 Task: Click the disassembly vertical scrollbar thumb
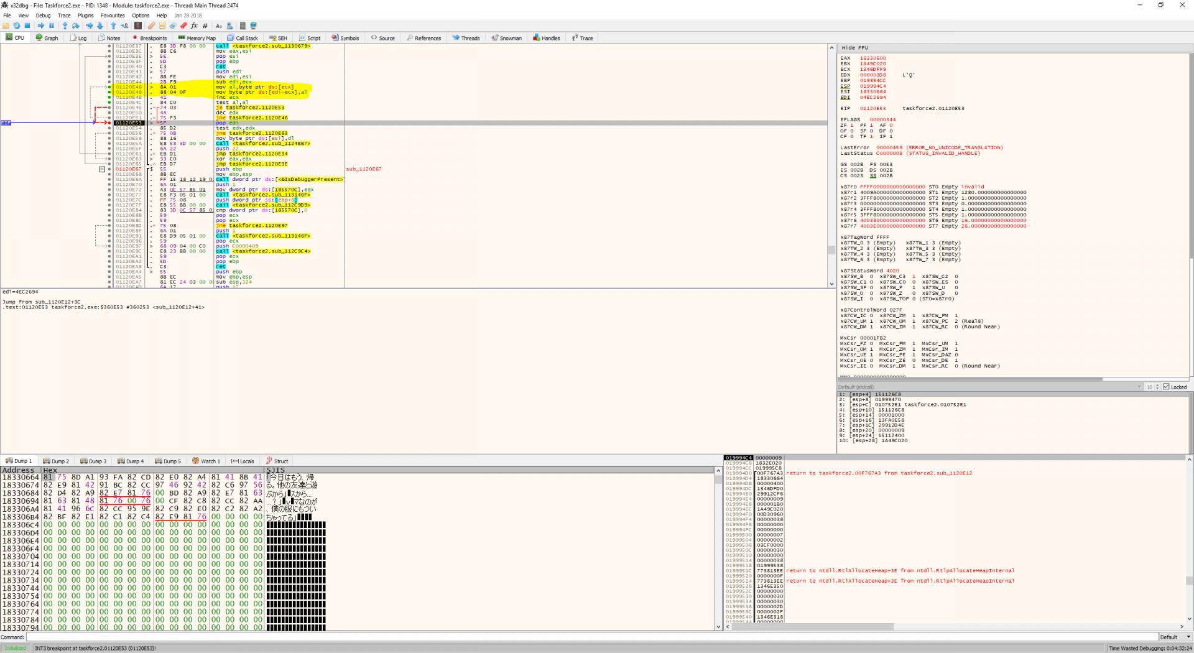831,250
